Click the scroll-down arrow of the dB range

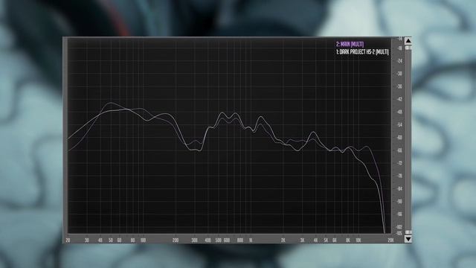(x=408, y=240)
